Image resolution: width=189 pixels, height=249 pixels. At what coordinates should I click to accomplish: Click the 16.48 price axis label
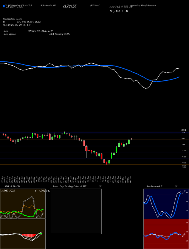click(x=184, y=157)
